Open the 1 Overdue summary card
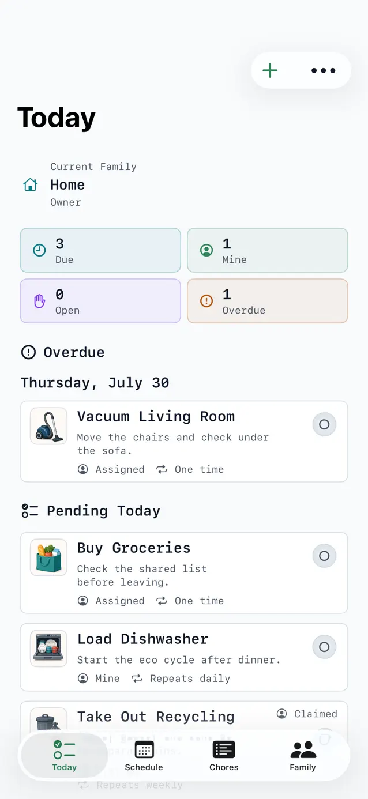Image resolution: width=368 pixels, height=799 pixels. (268, 301)
